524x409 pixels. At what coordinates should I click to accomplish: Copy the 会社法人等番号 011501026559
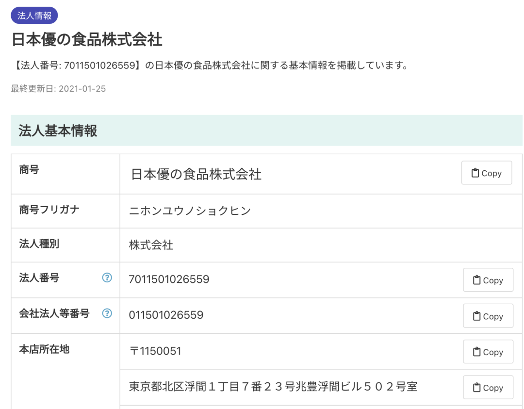pyautogui.click(x=488, y=316)
